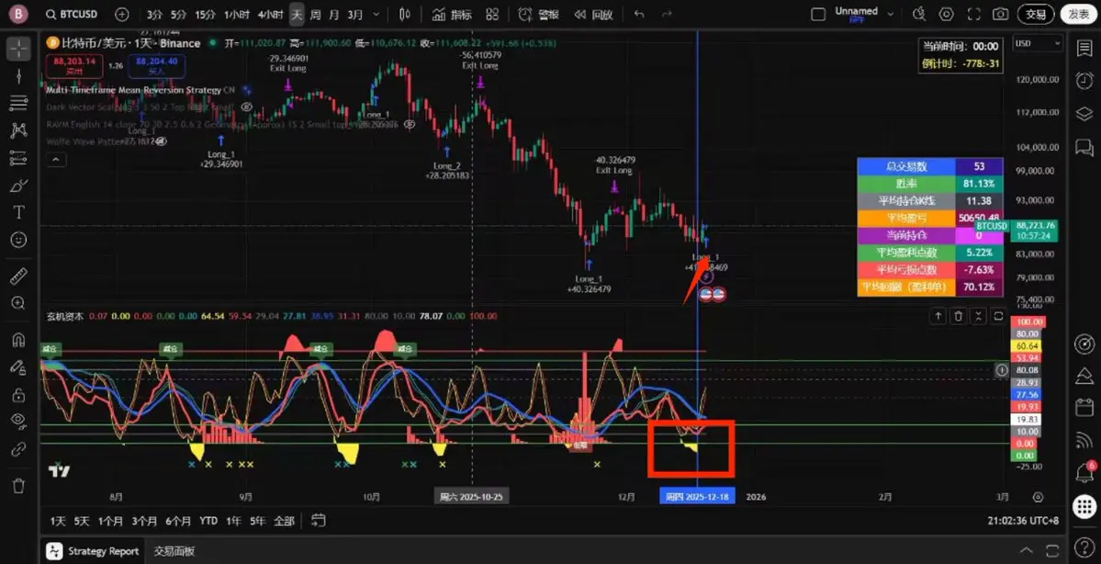Open the emoji icons tool

[x=19, y=240]
